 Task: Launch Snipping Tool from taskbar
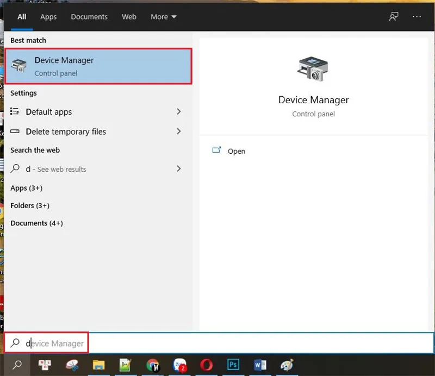tap(72, 365)
